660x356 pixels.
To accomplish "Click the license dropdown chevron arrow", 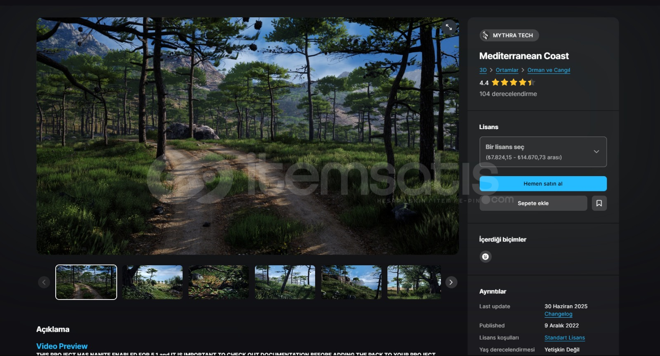I will (596, 152).
